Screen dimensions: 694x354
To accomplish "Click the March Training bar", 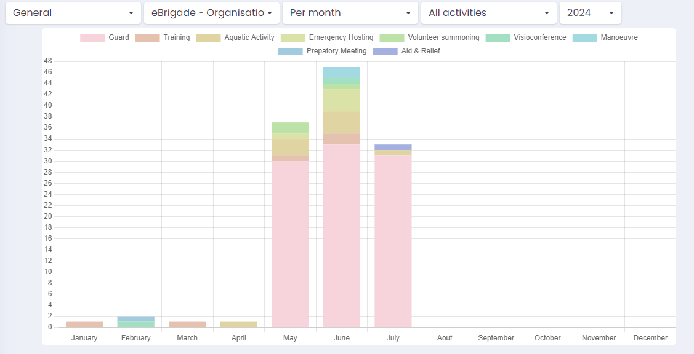I will (187, 324).
